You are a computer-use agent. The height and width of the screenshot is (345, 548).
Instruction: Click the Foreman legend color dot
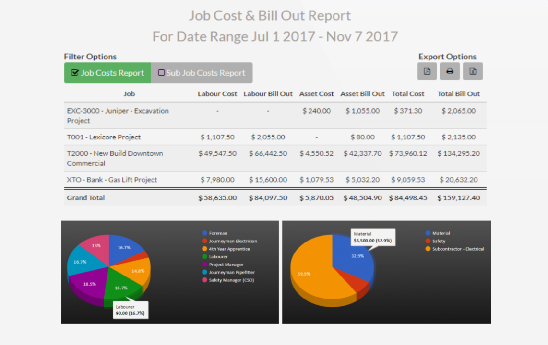tap(205, 233)
